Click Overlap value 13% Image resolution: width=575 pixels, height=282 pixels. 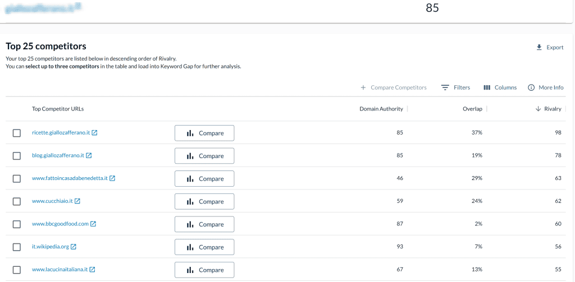(x=477, y=269)
